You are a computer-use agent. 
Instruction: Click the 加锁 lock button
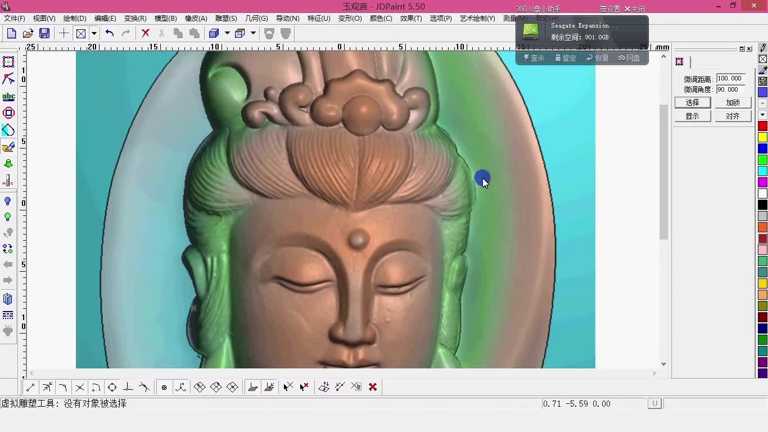[x=733, y=102]
